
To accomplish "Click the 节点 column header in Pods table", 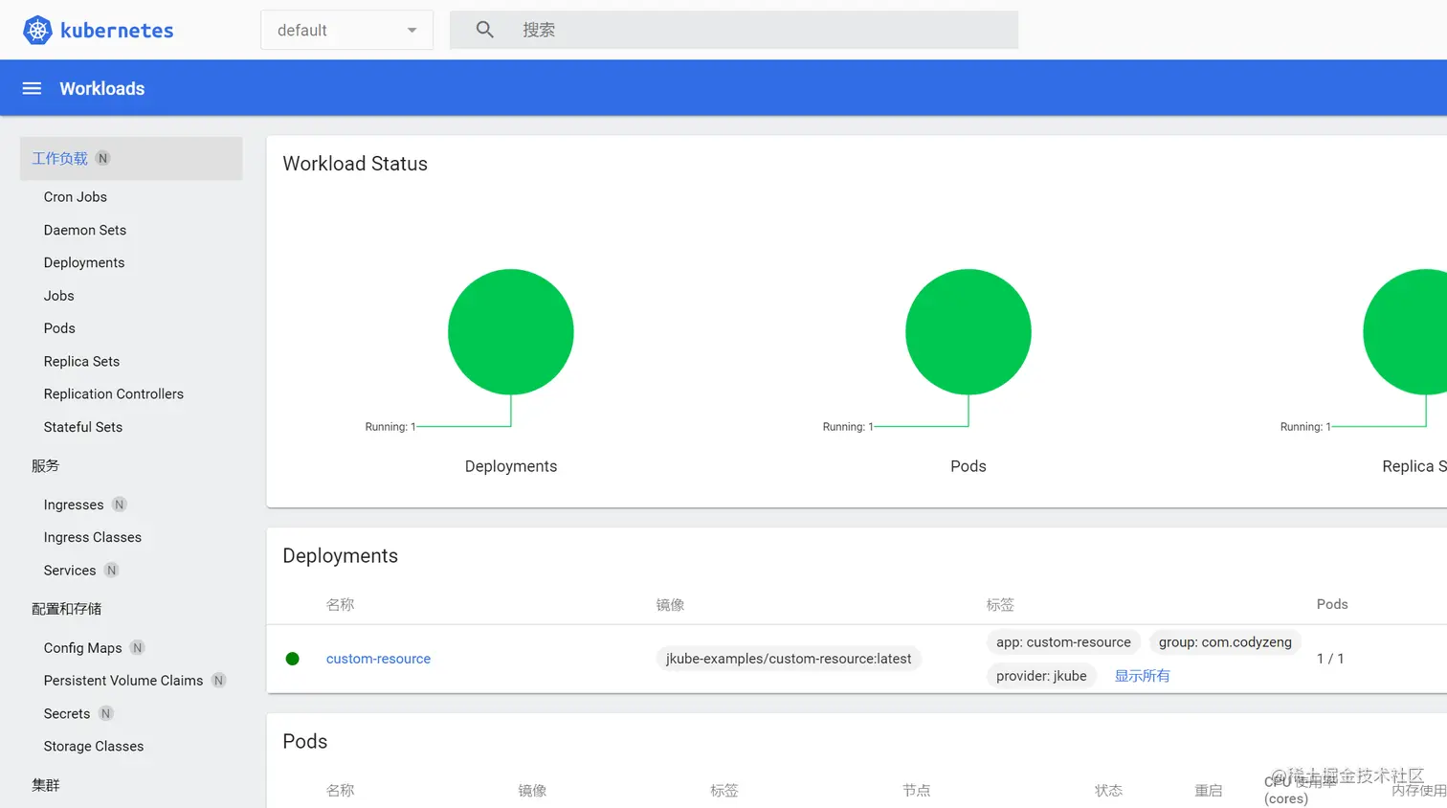I will [916, 791].
